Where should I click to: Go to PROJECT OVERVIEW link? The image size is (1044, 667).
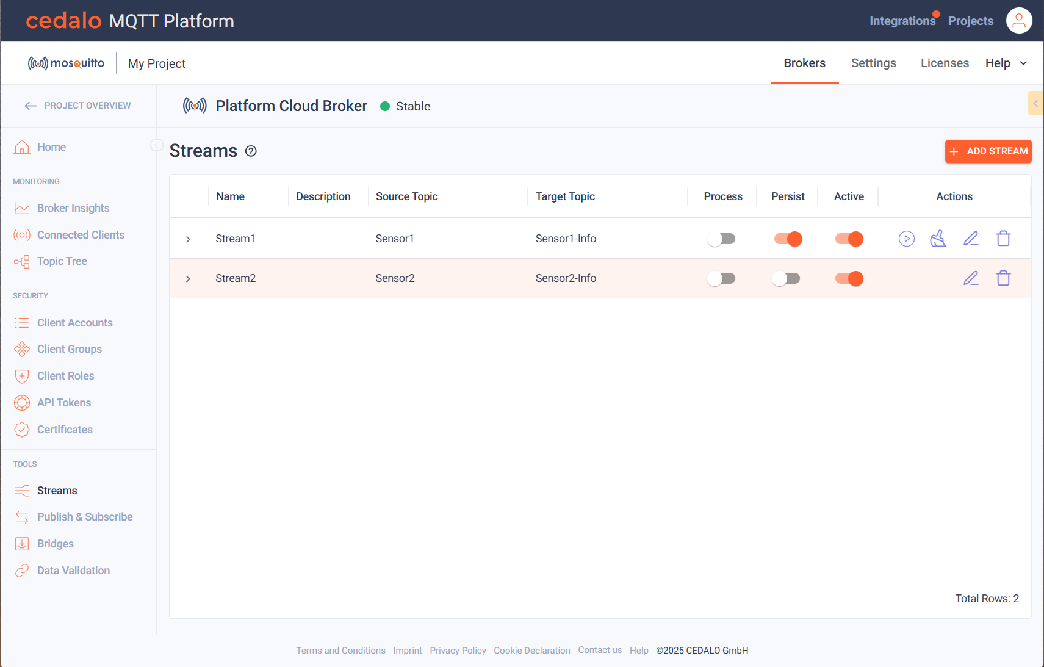[87, 106]
